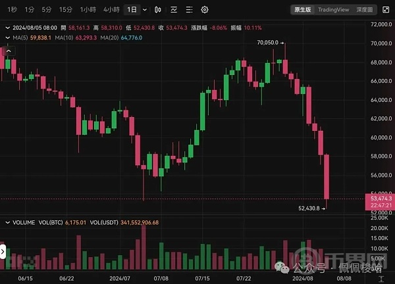395x284 pixels.
Task: Select the 原生版 native chart mode
Action: [303, 10]
